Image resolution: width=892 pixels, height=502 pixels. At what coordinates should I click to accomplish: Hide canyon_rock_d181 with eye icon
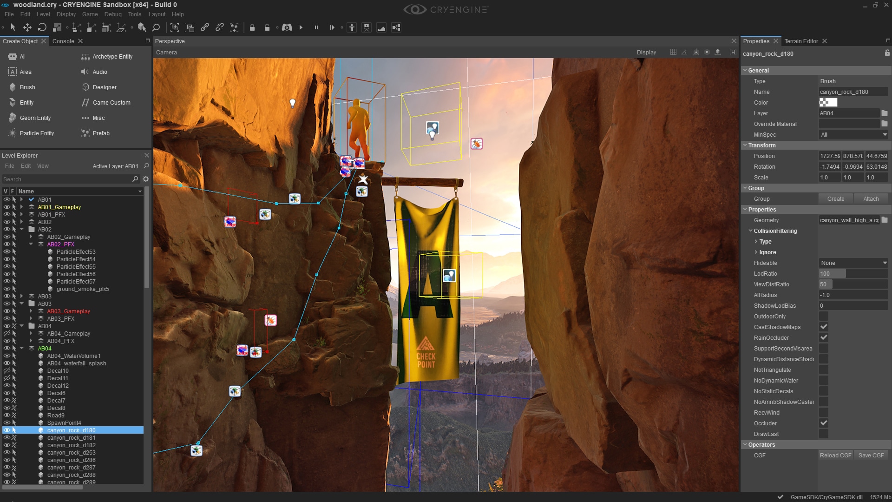click(x=7, y=438)
